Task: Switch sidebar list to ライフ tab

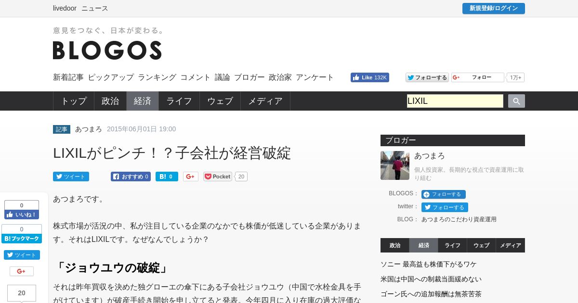Action: pos(452,245)
